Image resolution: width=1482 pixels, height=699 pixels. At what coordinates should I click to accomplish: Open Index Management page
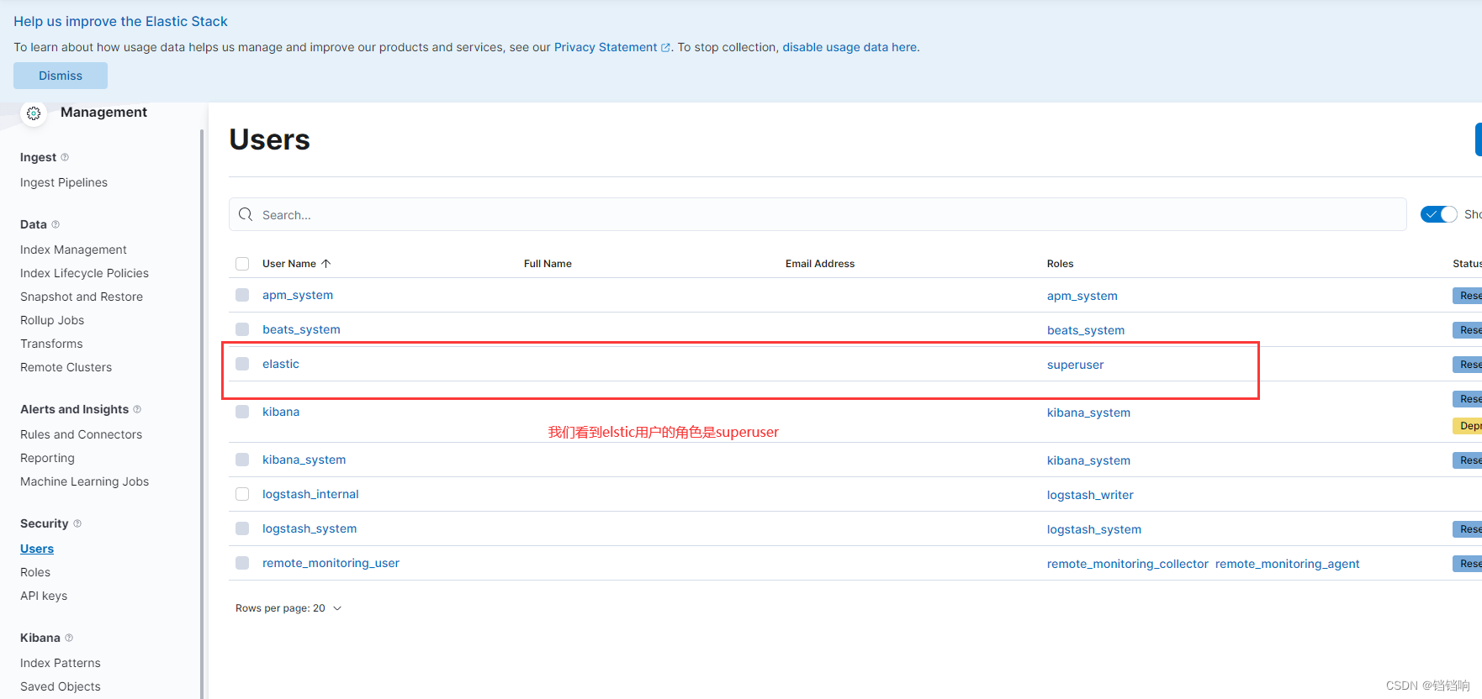point(73,250)
